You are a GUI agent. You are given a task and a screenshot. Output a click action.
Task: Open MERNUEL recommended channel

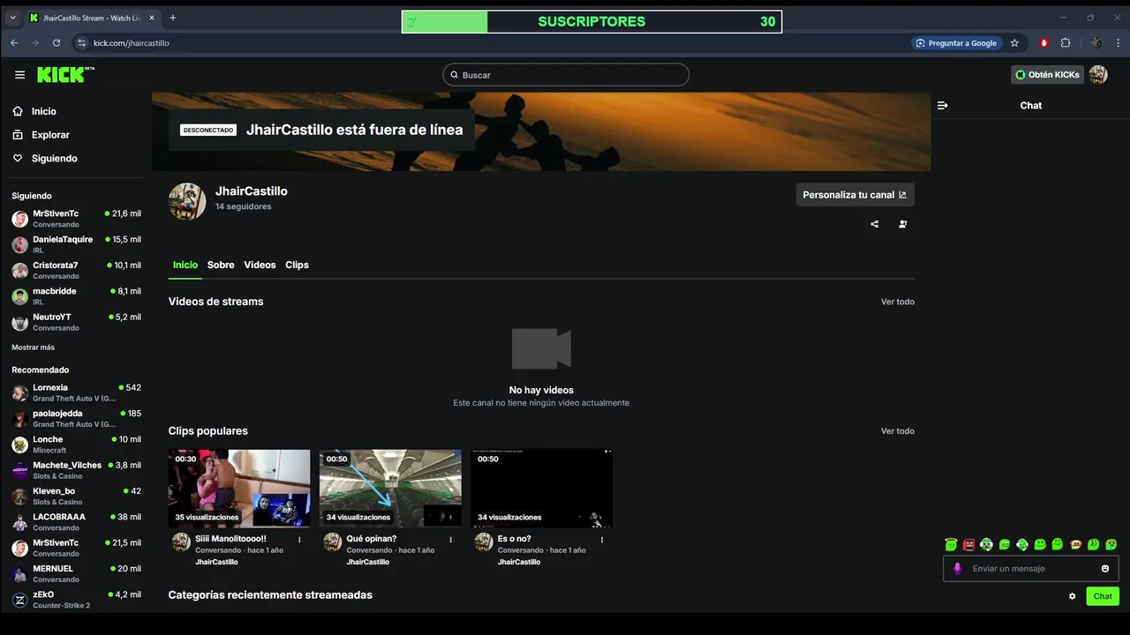[x=76, y=573]
